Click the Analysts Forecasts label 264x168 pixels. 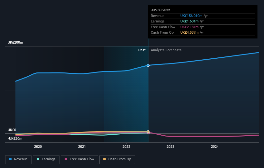click(166, 50)
